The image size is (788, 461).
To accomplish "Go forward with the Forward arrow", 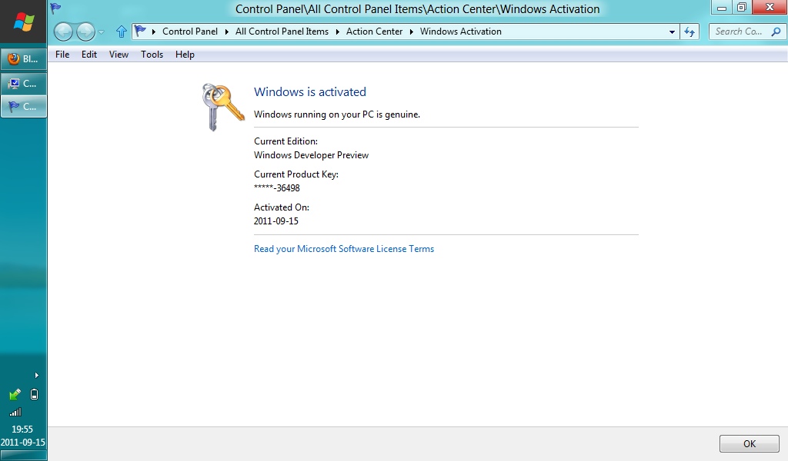I will pyautogui.click(x=85, y=32).
